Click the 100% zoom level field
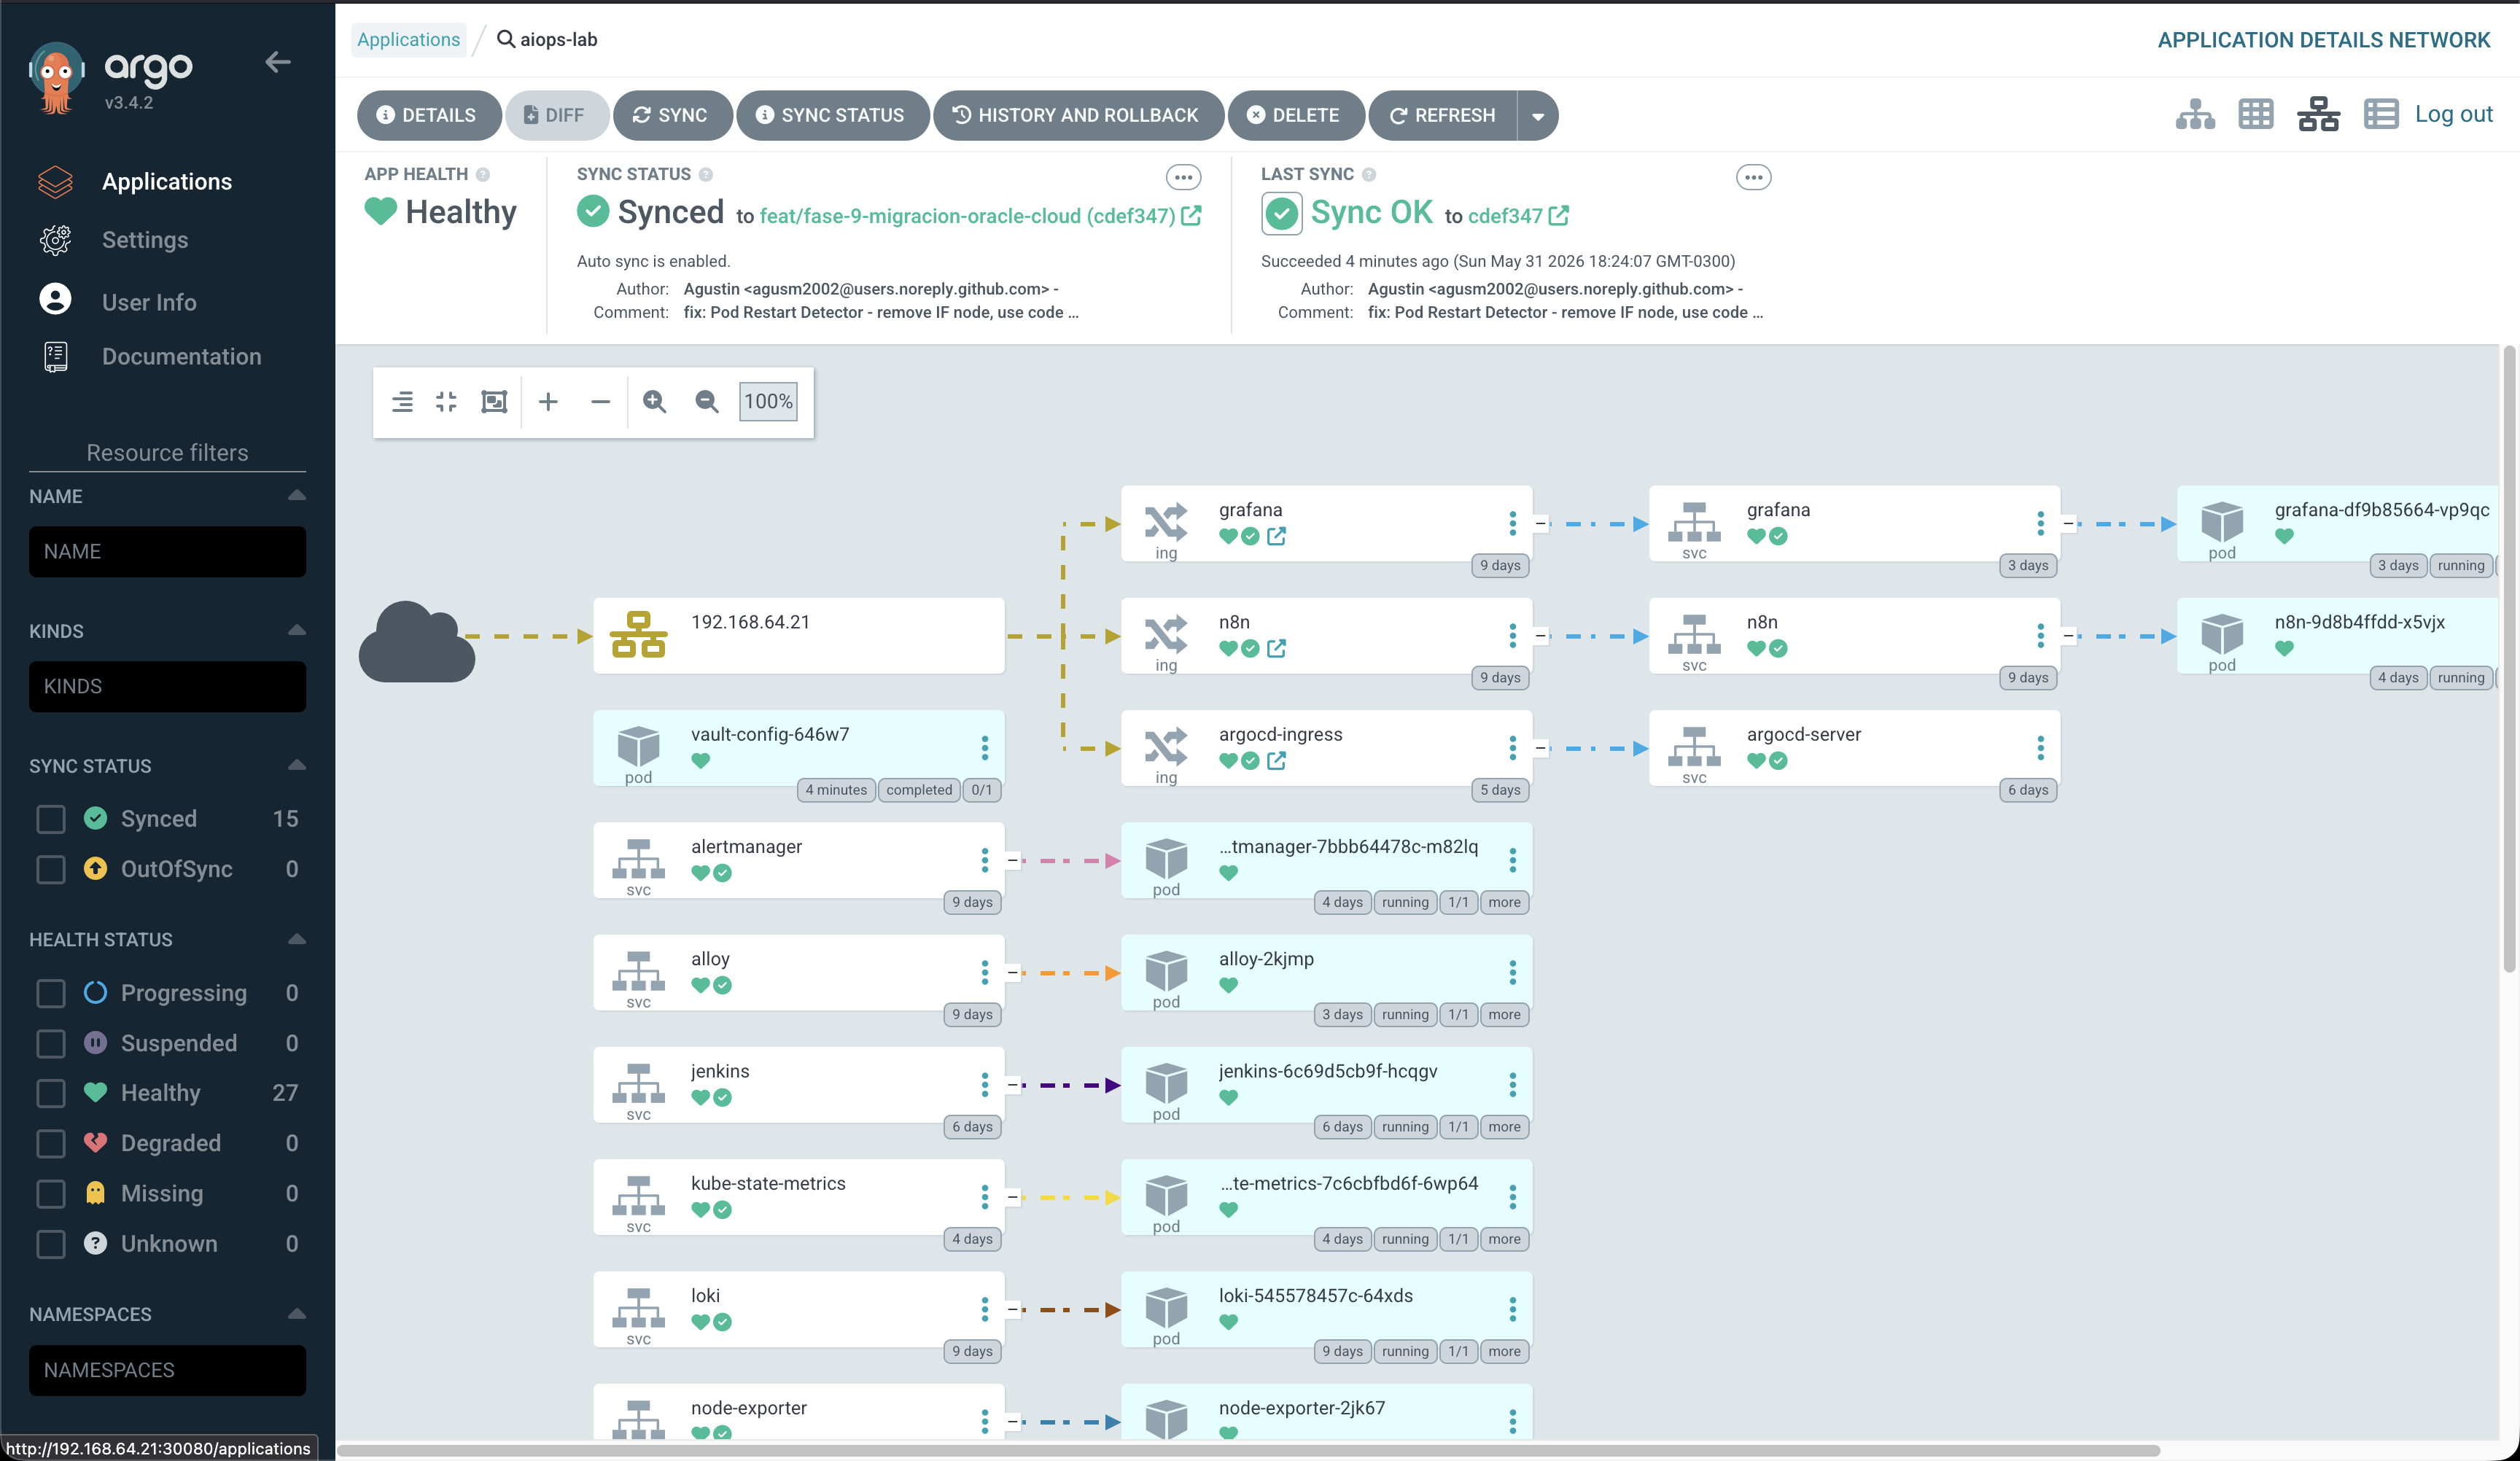This screenshot has height=1461, width=2520. (768, 401)
